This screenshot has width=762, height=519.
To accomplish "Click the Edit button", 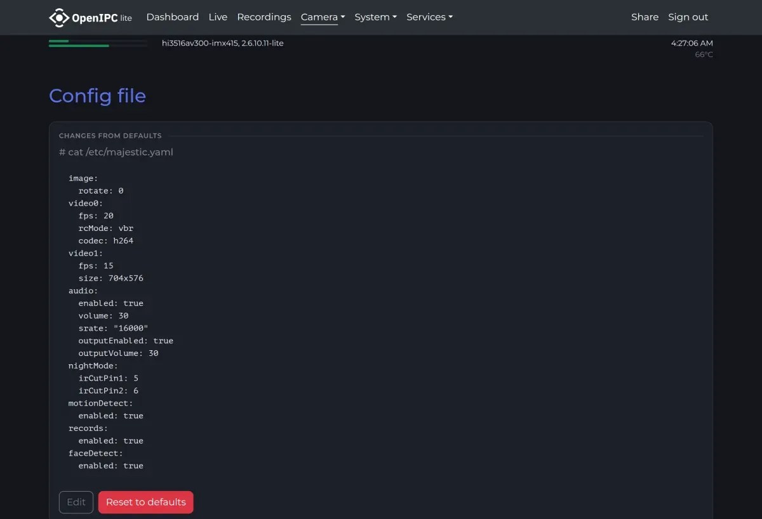I will pyautogui.click(x=76, y=502).
